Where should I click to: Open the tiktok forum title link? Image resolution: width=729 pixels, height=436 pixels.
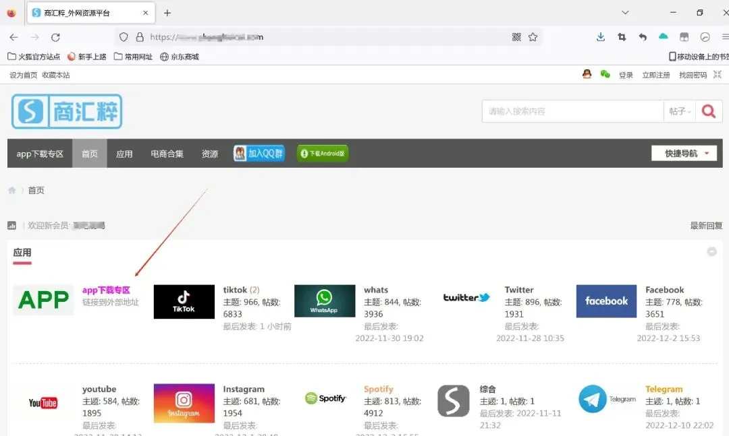pos(235,290)
